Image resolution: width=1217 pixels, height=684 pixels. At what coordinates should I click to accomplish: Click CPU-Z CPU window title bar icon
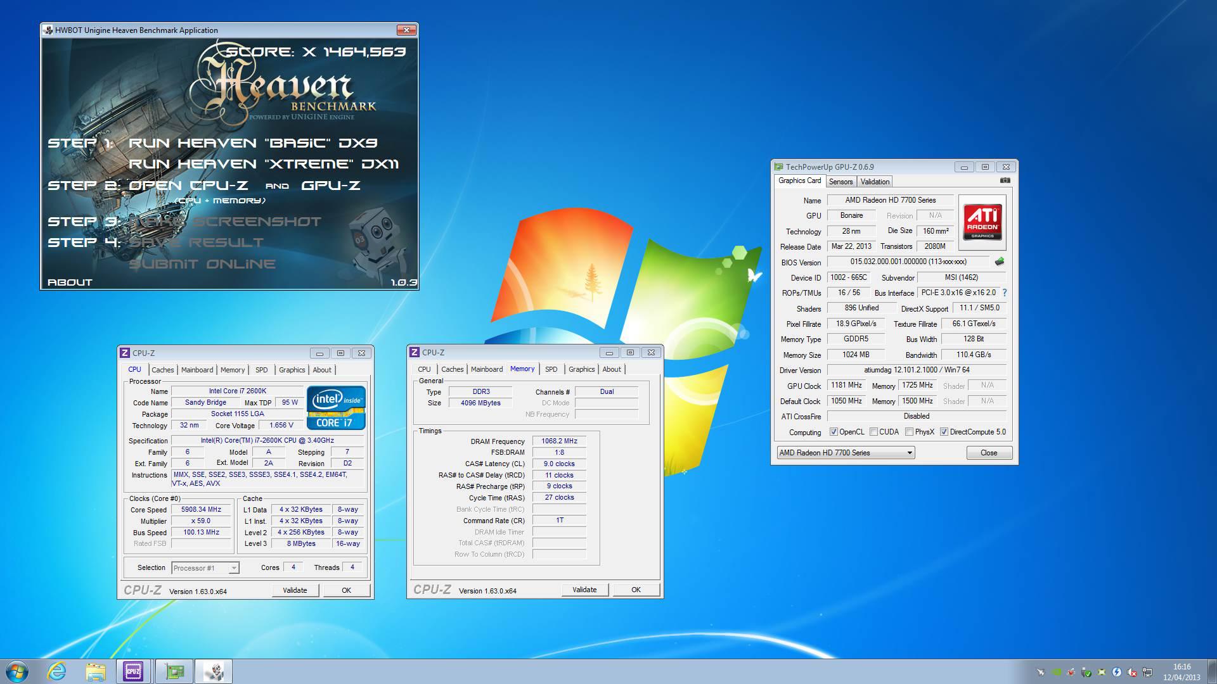(x=125, y=353)
